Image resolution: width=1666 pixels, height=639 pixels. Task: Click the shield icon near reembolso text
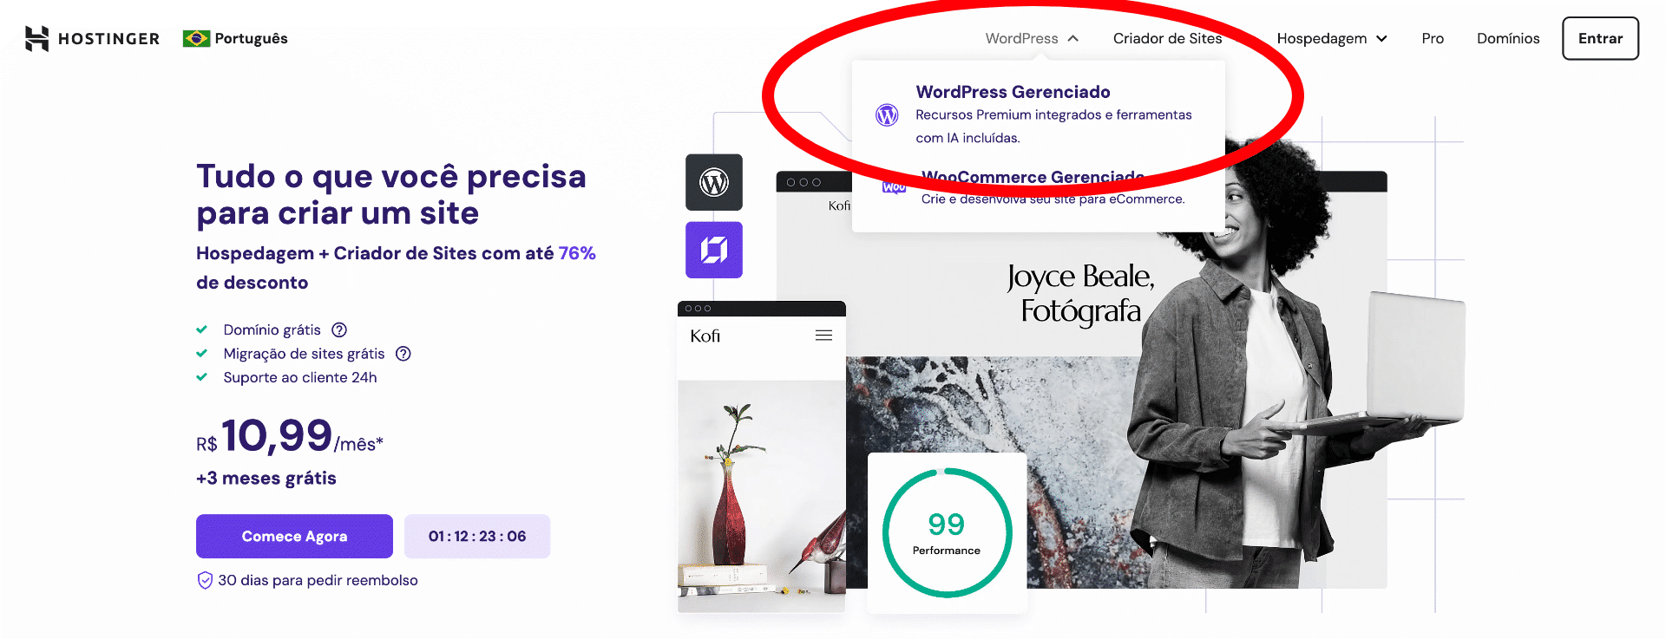[x=205, y=580]
